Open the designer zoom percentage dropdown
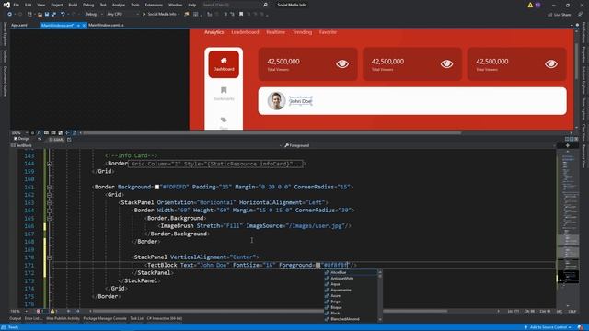Image resolution: width=589 pixels, height=331 pixels. click(x=19, y=132)
